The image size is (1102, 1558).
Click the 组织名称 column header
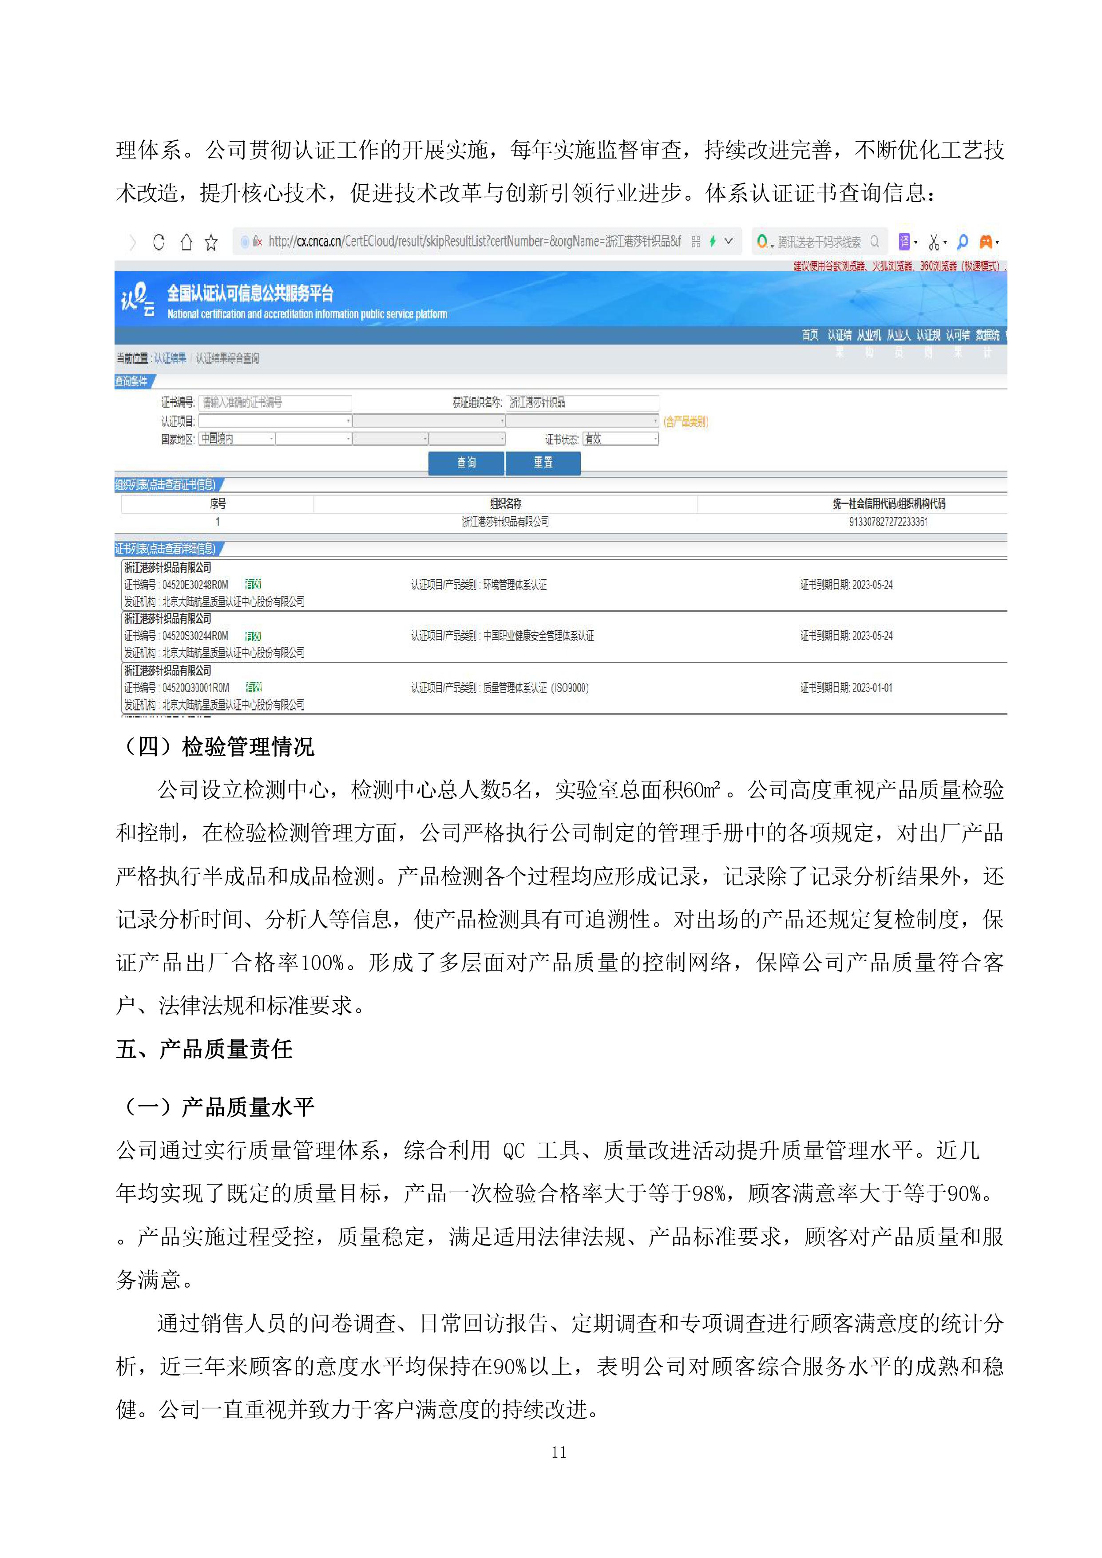tap(506, 503)
